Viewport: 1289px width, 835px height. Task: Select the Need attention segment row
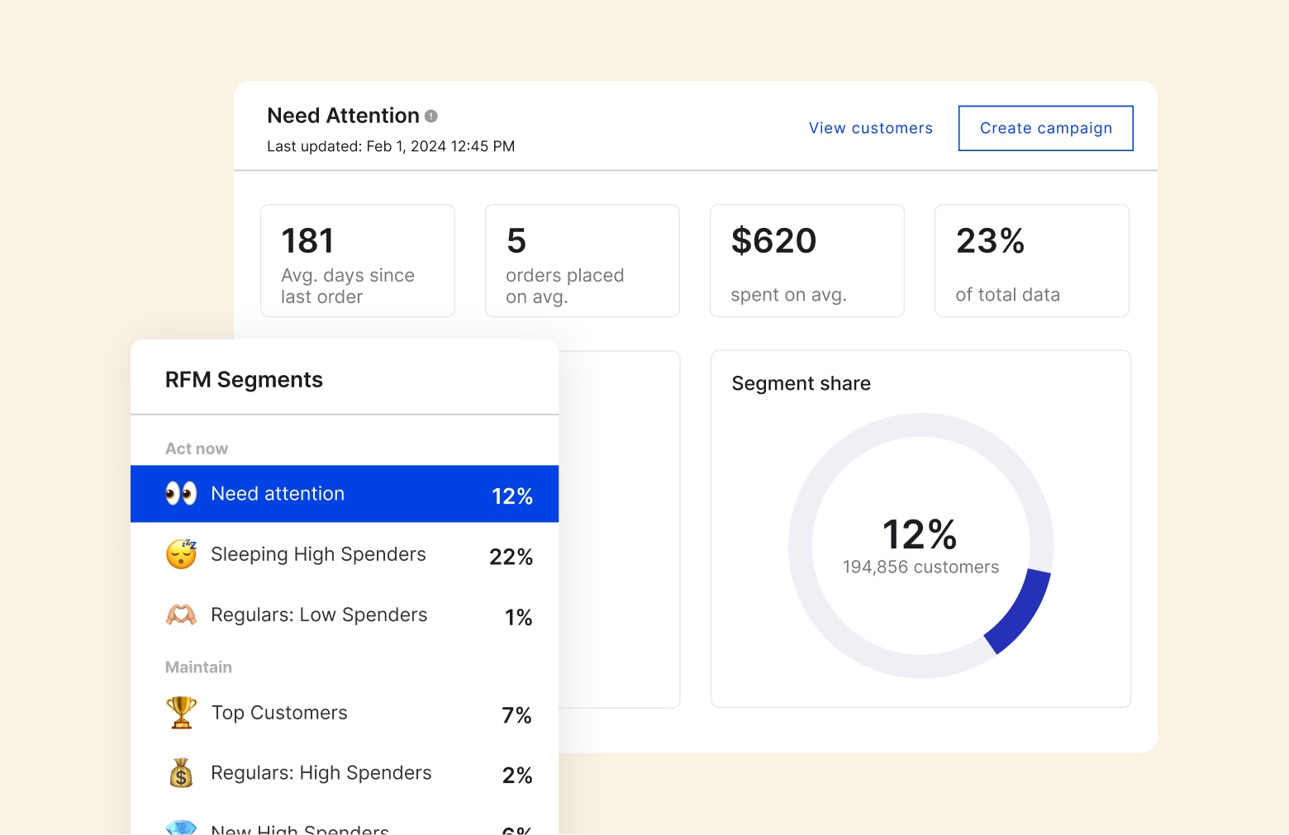pos(344,493)
